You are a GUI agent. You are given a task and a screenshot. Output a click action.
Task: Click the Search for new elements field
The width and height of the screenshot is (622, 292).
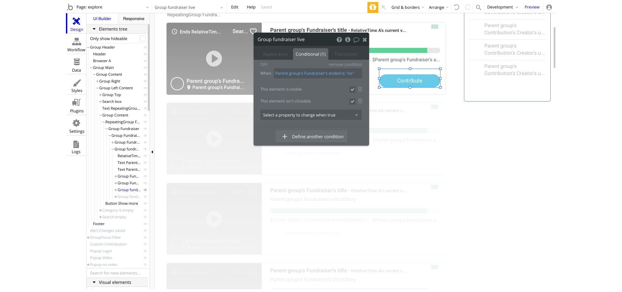(117, 273)
